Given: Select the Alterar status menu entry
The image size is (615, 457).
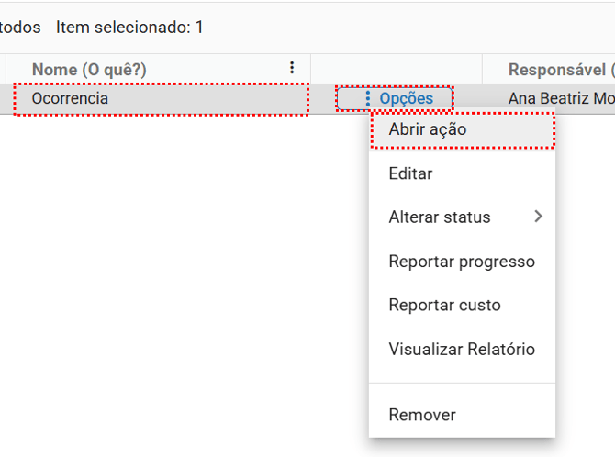Looking at the screenshot, I should pos(439,217).
